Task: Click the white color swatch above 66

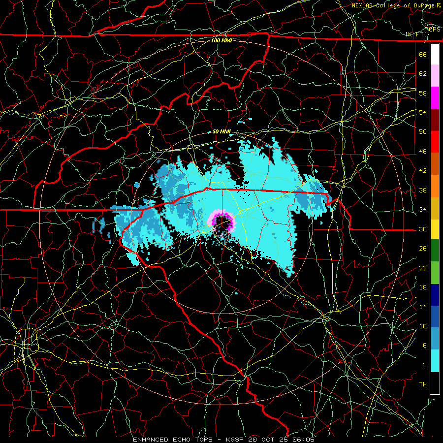Action: click(435, 54)
